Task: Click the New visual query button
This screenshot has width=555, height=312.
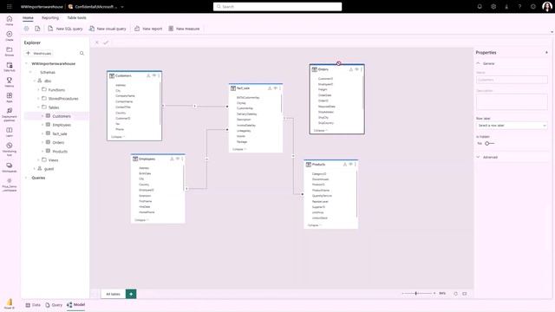Action: [108, 29]
